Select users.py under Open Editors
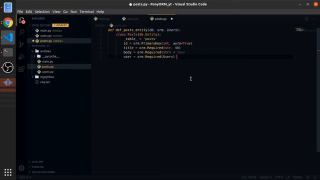 coord(59,35)
